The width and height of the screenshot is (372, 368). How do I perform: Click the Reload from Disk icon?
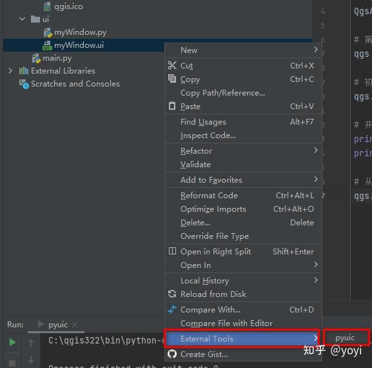[x=172, y=294]
